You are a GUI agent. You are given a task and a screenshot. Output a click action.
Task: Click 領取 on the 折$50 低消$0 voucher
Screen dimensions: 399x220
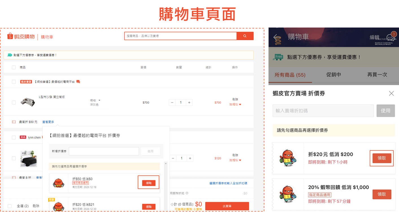coord(149,183)
